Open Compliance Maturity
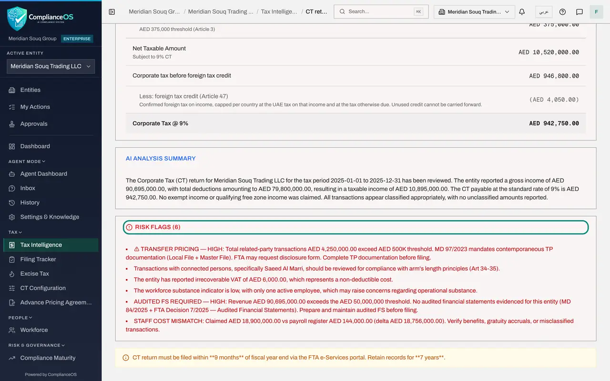The image size is (610, 381). coord(51,358)
